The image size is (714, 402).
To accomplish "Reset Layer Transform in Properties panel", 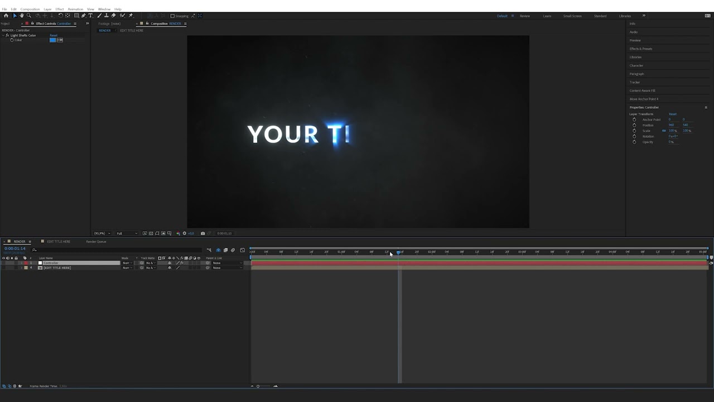I will [673, 114].
